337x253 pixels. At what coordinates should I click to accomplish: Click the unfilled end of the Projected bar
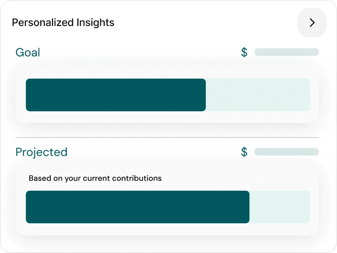[280, 207]
